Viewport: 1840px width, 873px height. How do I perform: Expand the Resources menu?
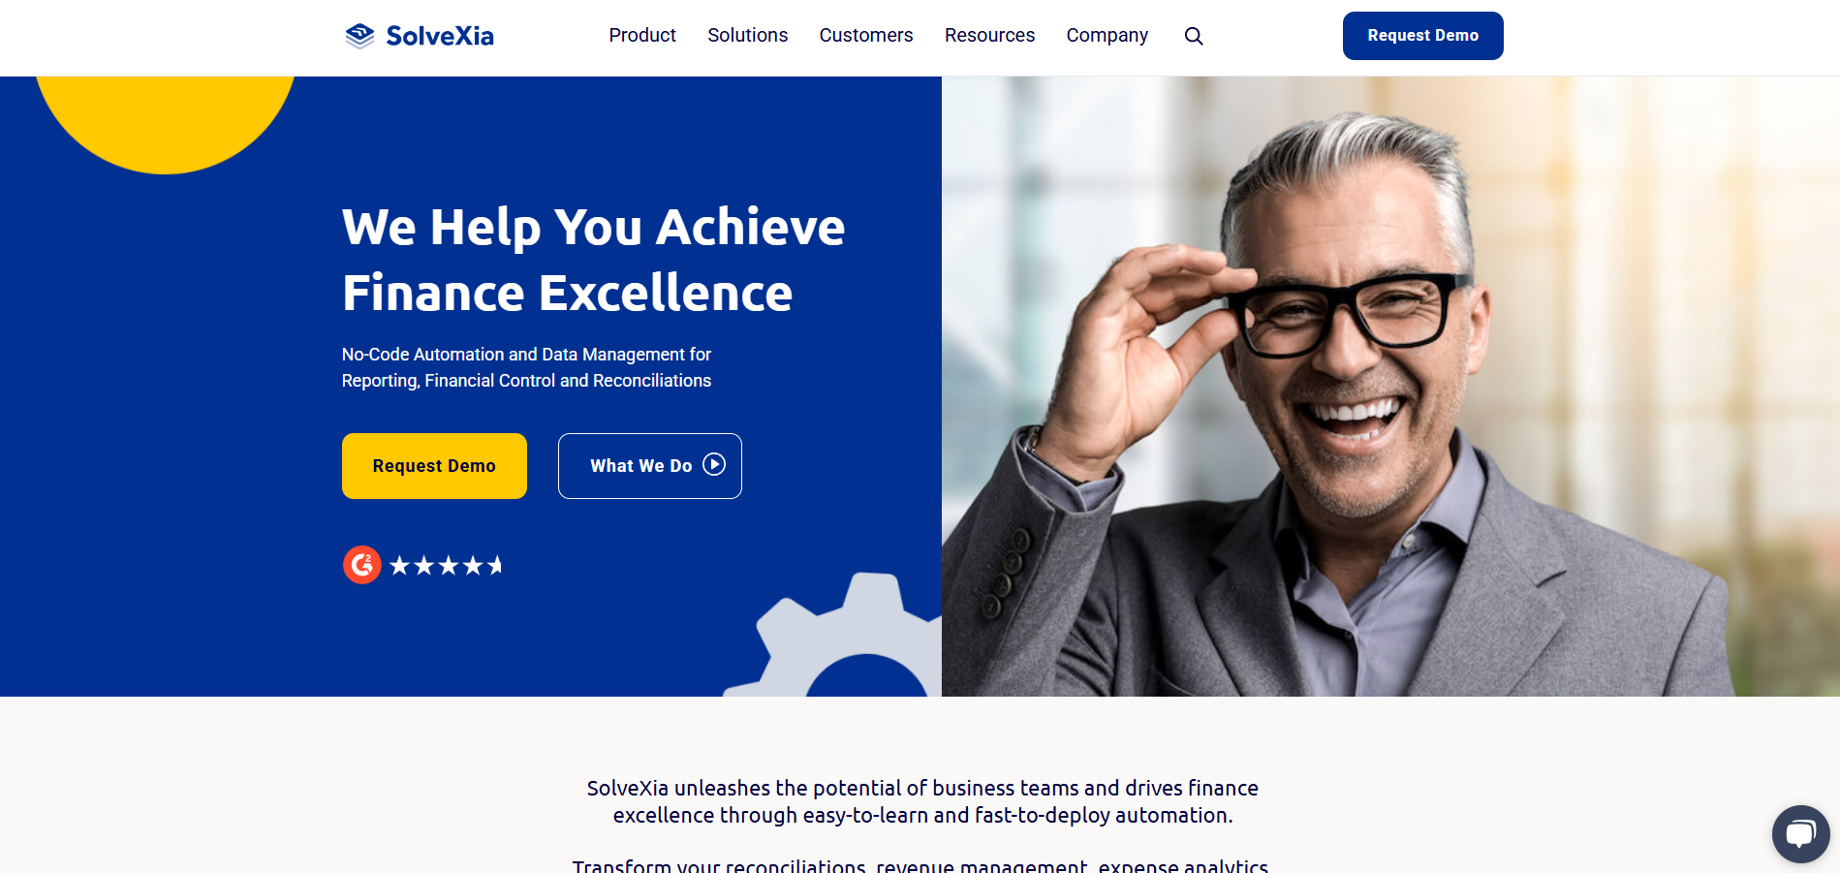pyautogui.click(x=989, y=36)
